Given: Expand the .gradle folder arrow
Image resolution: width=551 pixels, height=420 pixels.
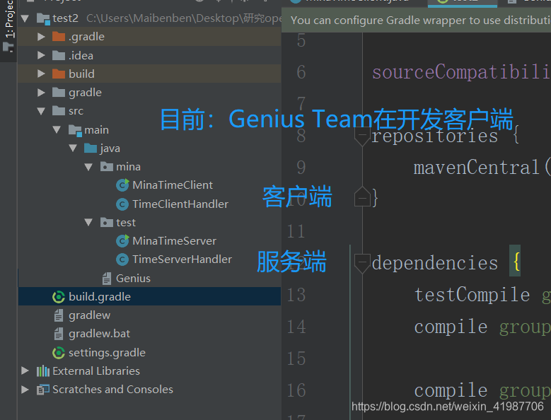Looking at the screenshot, I should 41,37.
